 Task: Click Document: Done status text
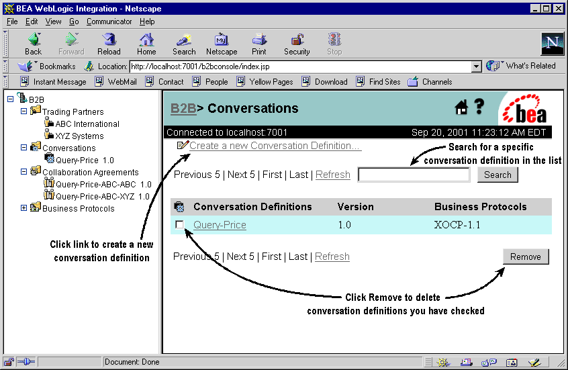[x=132, y=362]
